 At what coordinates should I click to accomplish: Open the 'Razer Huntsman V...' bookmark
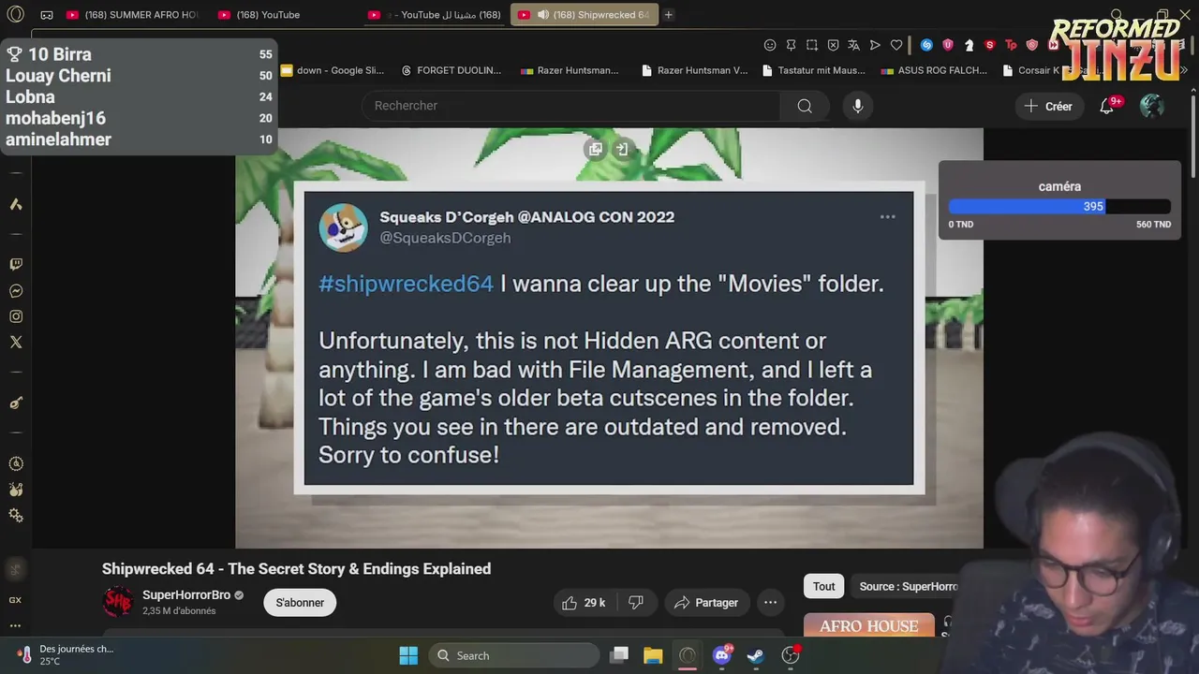pyautogui.click(x=694, y=70)
